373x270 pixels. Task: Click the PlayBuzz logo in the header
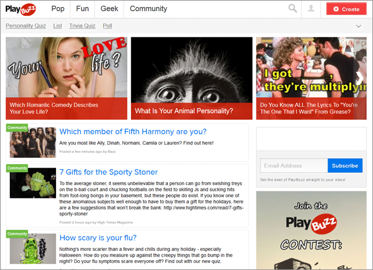21,9
